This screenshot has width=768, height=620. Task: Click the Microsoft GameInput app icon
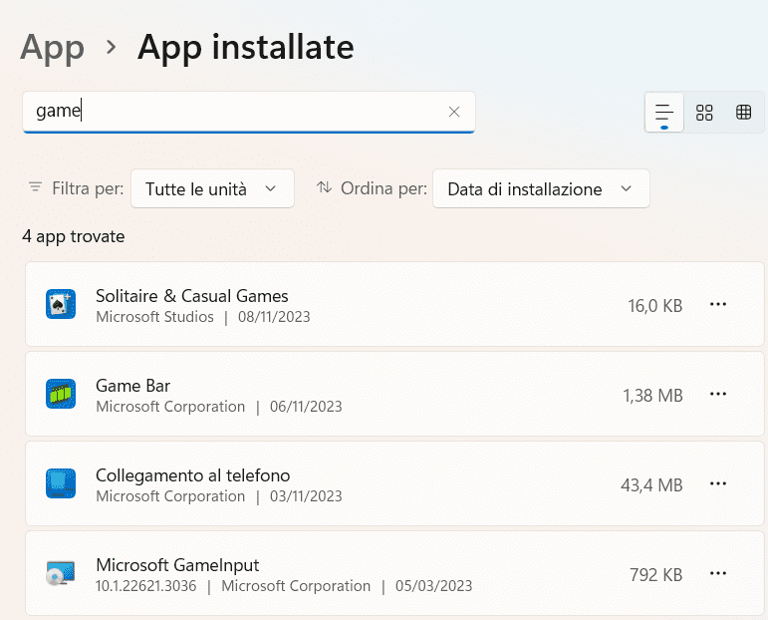click(61, 573)
